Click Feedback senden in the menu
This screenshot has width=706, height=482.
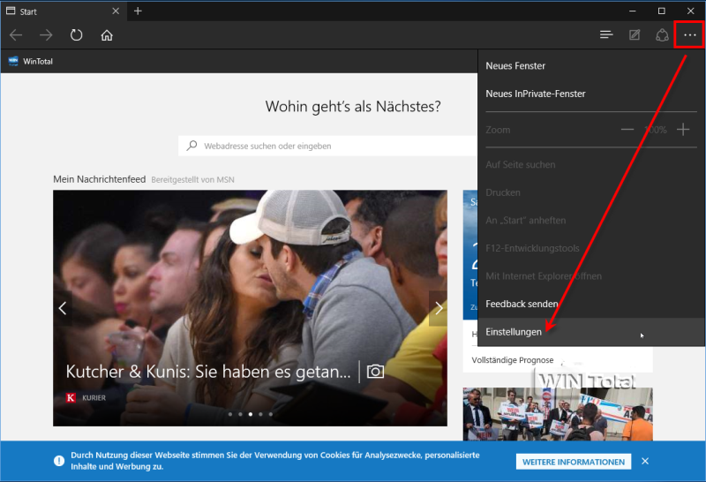pyautogui.click(x=522, y=304)
